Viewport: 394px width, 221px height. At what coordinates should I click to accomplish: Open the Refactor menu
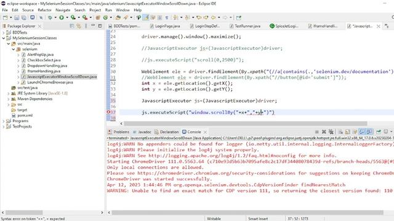coord(44,10)
